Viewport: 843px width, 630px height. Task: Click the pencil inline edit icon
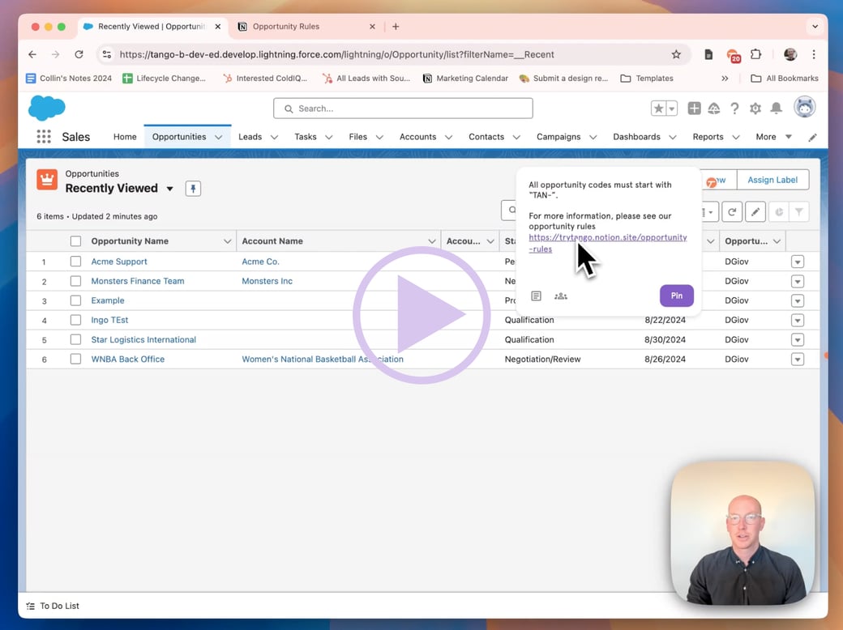(x=755, y=212)
